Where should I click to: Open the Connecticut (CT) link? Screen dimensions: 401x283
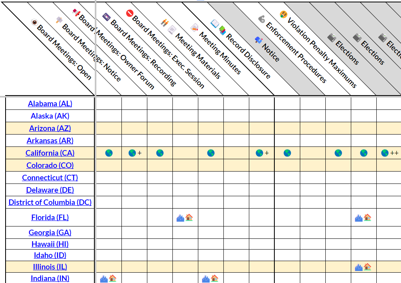(50, 178)
